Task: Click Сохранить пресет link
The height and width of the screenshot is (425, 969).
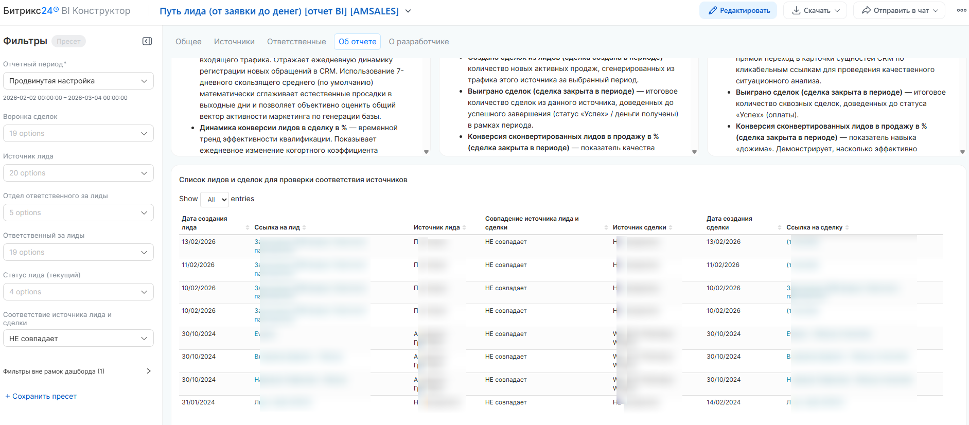Action: [x=41, y=396]
